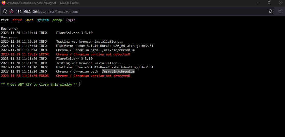Click the 11:10:15 ERROR version not detected line

(66, 55)
